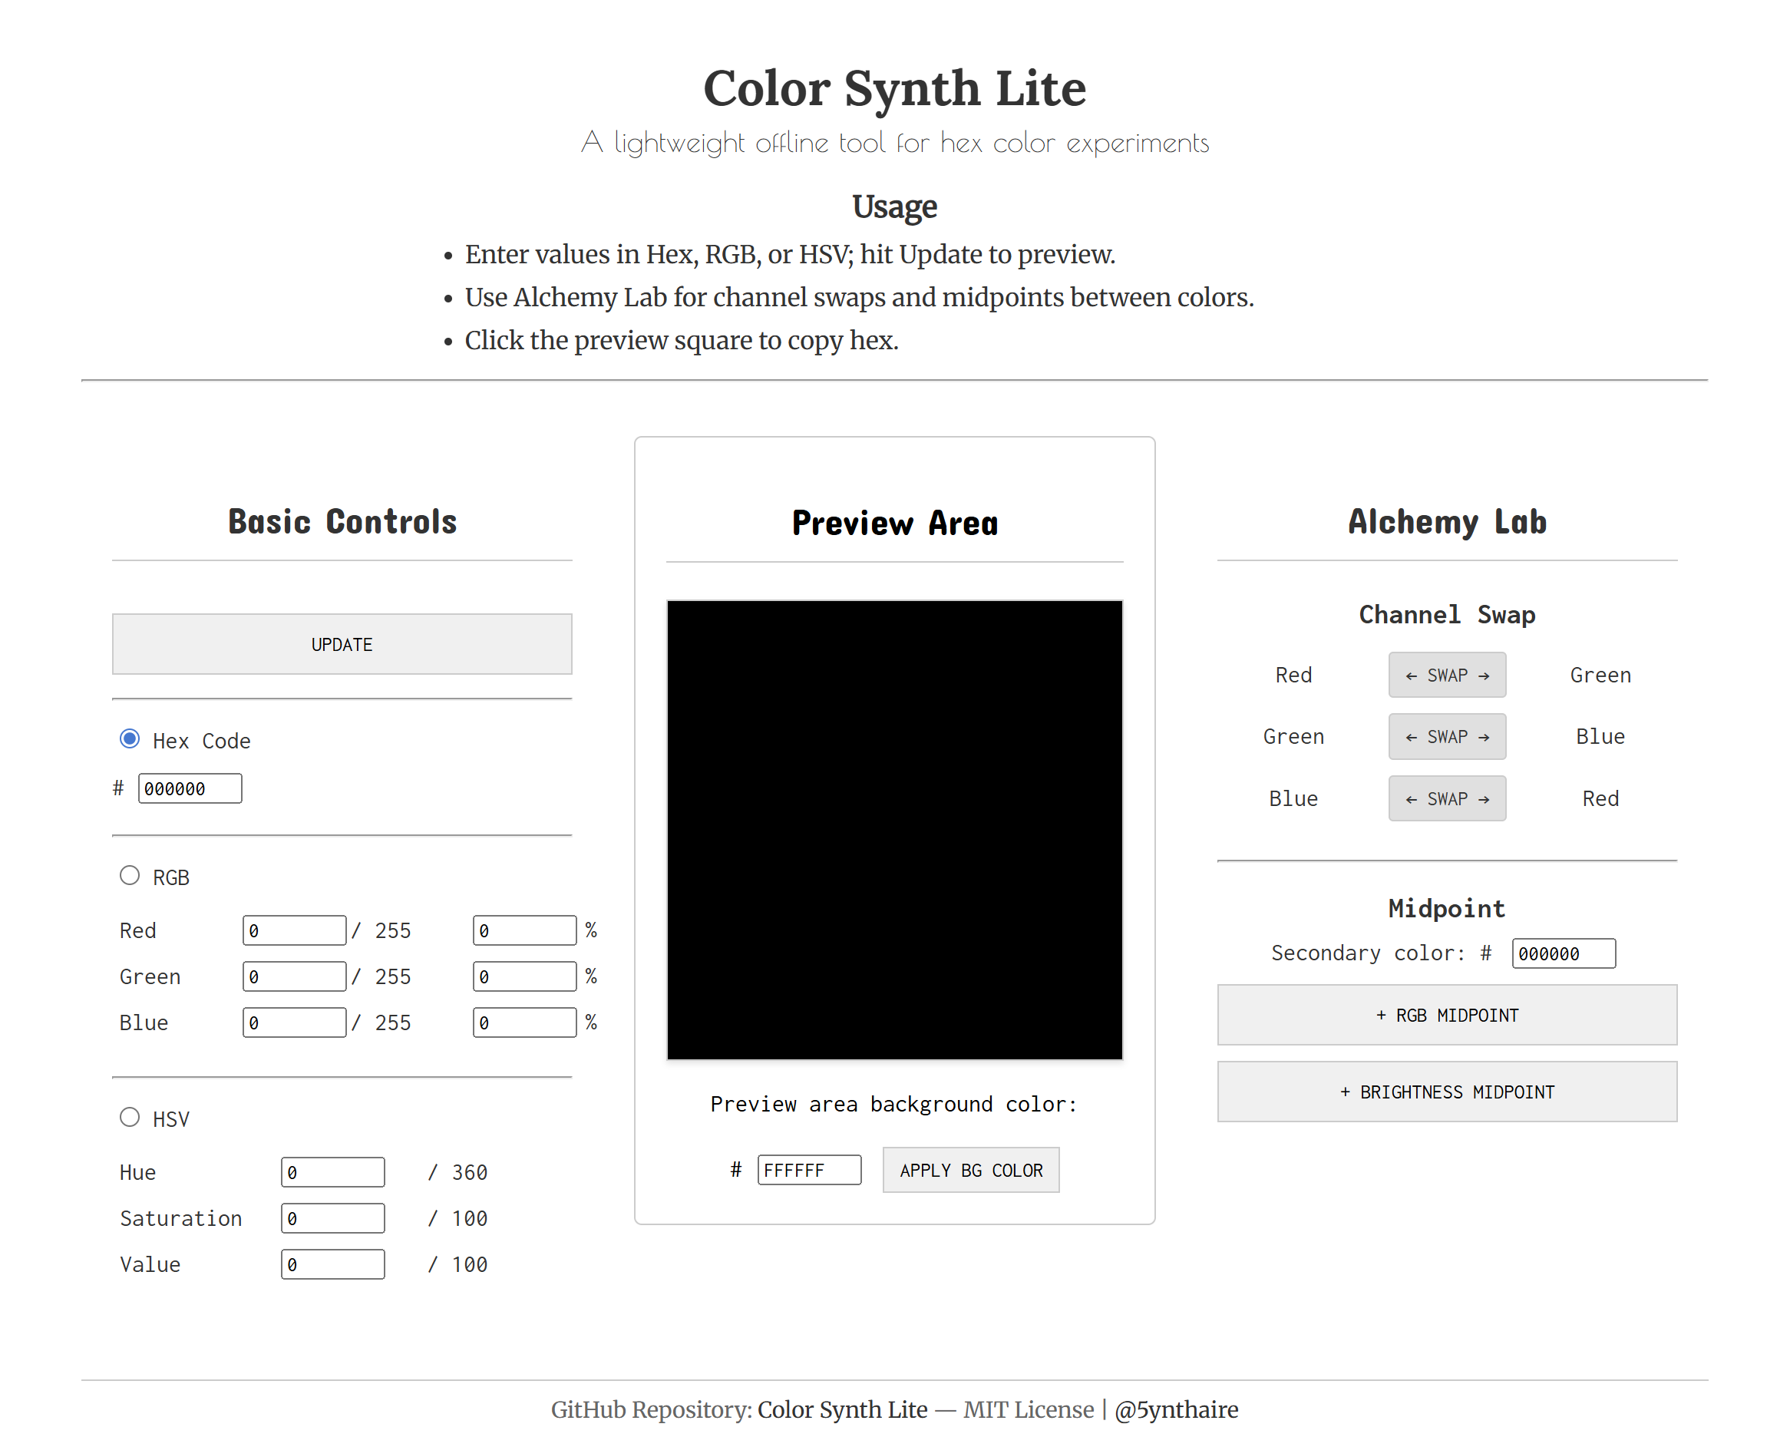Swap Green and Blue channels

click(1446, 736)
